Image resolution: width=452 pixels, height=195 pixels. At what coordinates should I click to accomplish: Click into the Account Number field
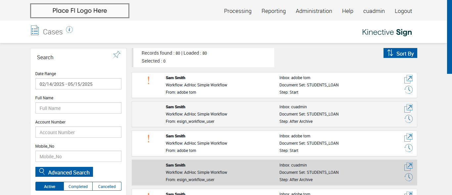click(78, 132)
